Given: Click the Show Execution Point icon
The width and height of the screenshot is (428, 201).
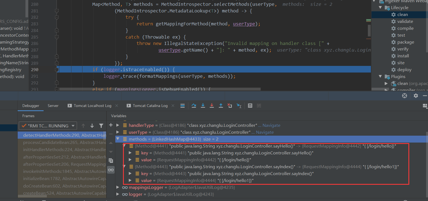Looking at the screenshot, I should pyautogui.click(x=182, y=106).
